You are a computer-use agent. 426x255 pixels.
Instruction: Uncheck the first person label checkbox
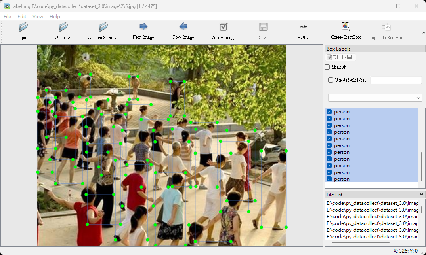[x=329, y=112]
